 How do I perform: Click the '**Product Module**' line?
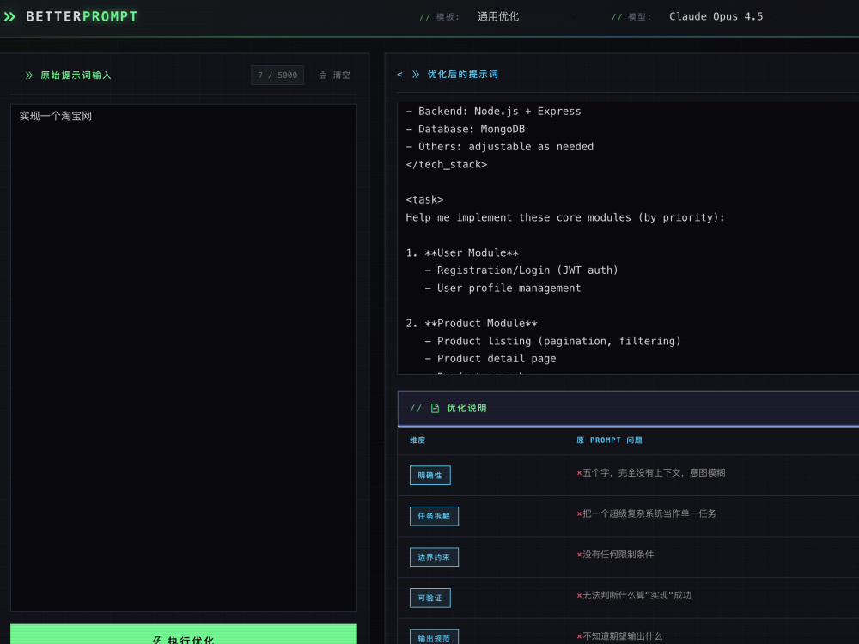click(x=472, y=324)
